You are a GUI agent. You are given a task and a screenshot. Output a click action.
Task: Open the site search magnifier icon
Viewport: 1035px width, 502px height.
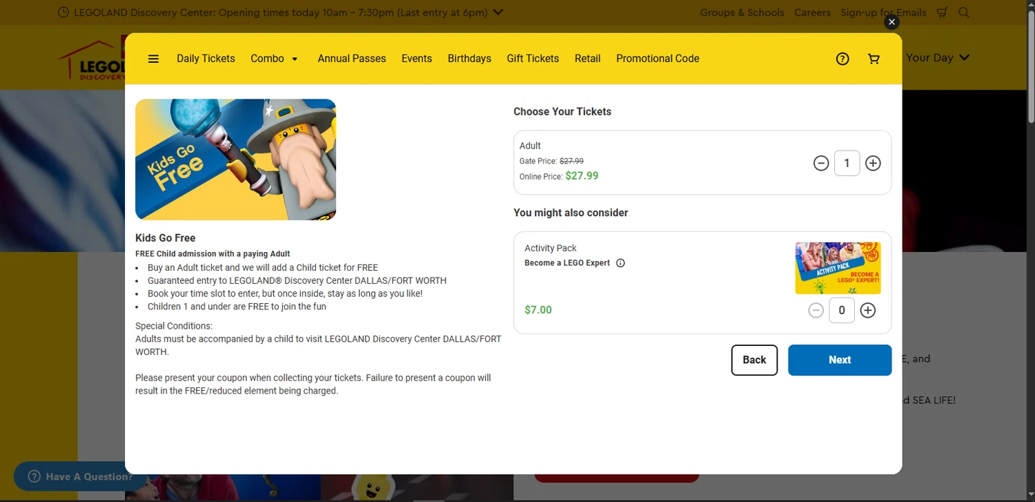(x=964, y=12)
